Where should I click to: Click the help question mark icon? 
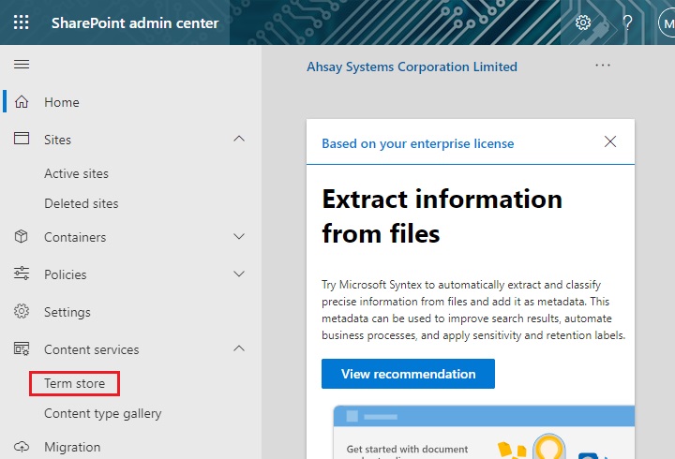pos(627,22)
